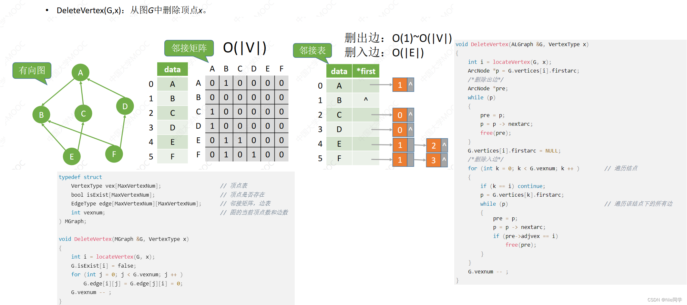Select the 有向图 callout label
The image size is (687, 305).
pos(32,71)
